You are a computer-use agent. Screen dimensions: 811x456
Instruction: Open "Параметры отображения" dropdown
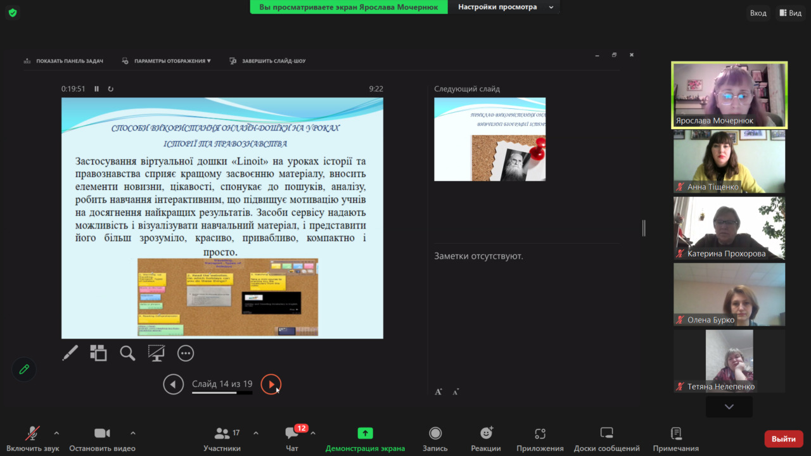point(166,61)
